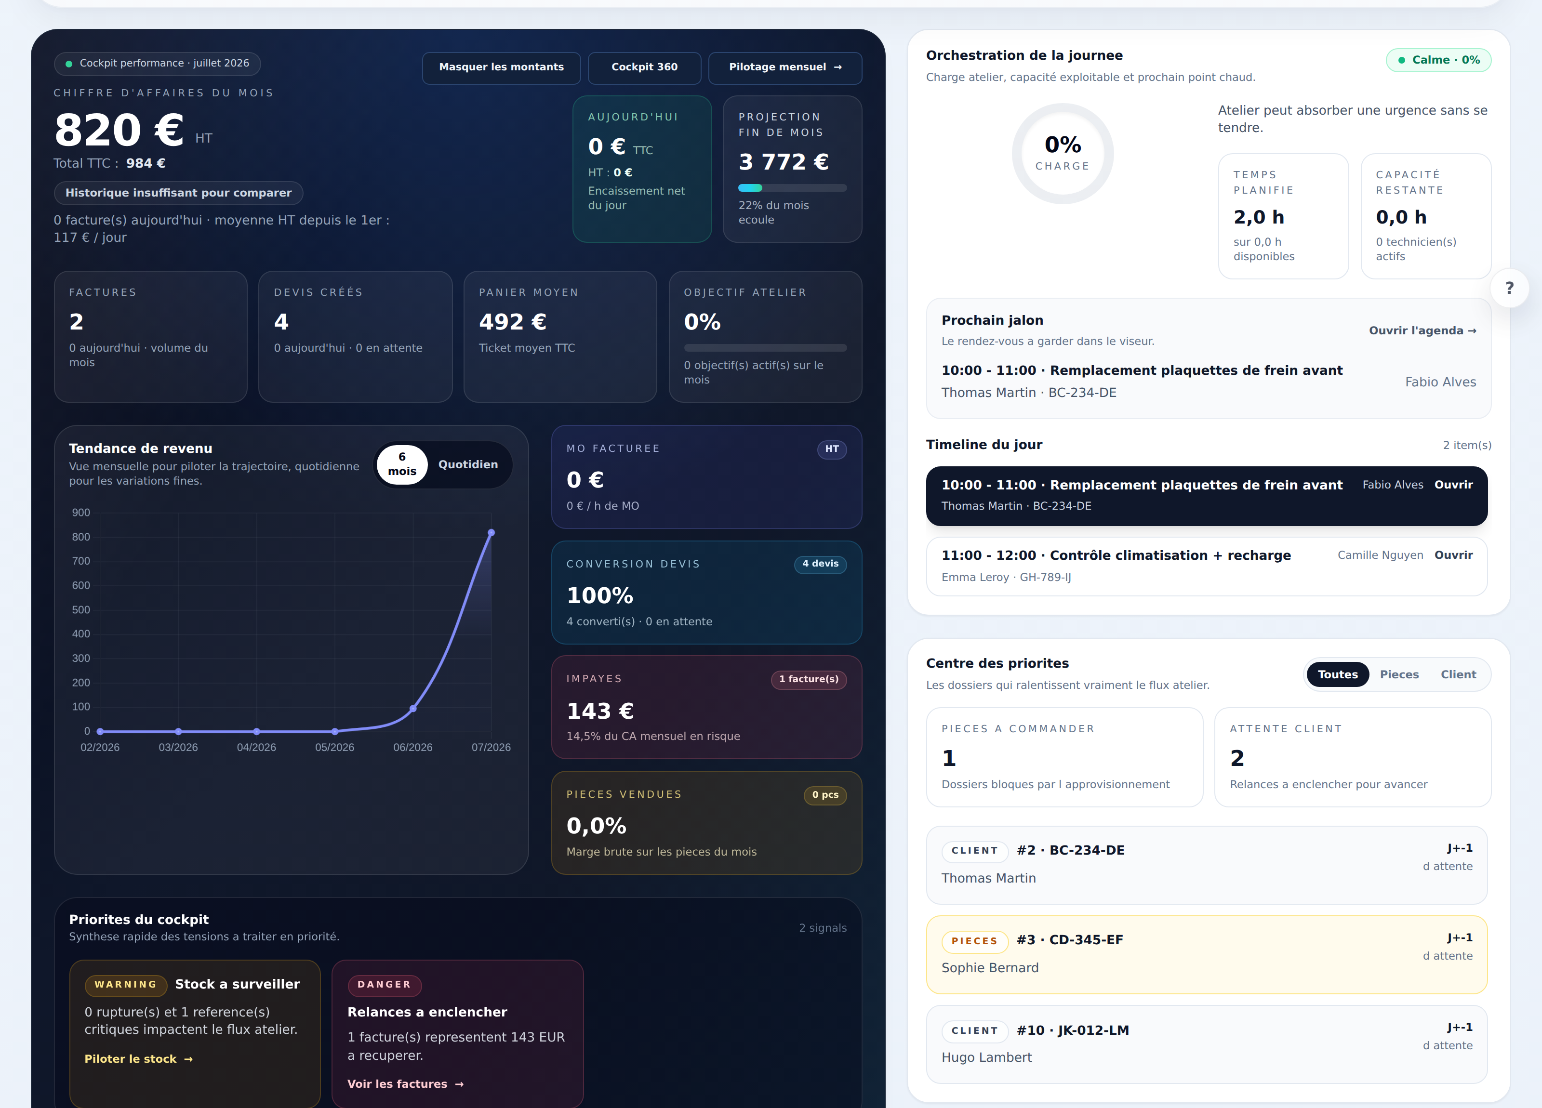
Task: Click the Pieces a commander card
Action: [x=1064, y=757]
